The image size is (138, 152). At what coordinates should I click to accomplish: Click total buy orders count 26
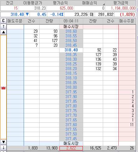(127, 148)
